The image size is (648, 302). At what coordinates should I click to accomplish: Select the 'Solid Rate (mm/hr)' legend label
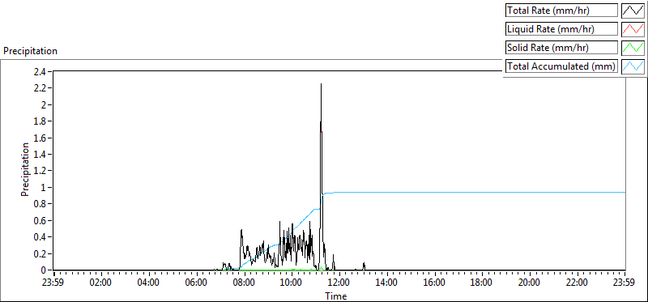(x=562, y=48)
